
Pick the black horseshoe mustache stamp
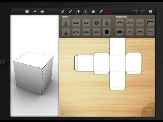coord(150,23)
